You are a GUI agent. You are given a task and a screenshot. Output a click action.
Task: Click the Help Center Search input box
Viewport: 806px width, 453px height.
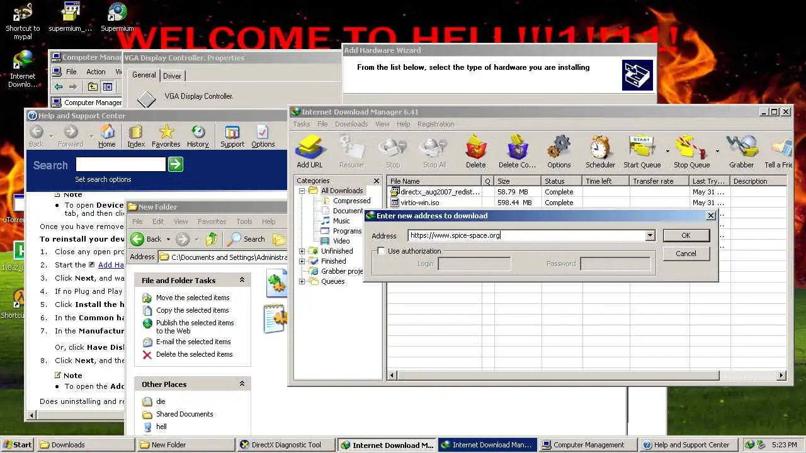pos(120,164)
